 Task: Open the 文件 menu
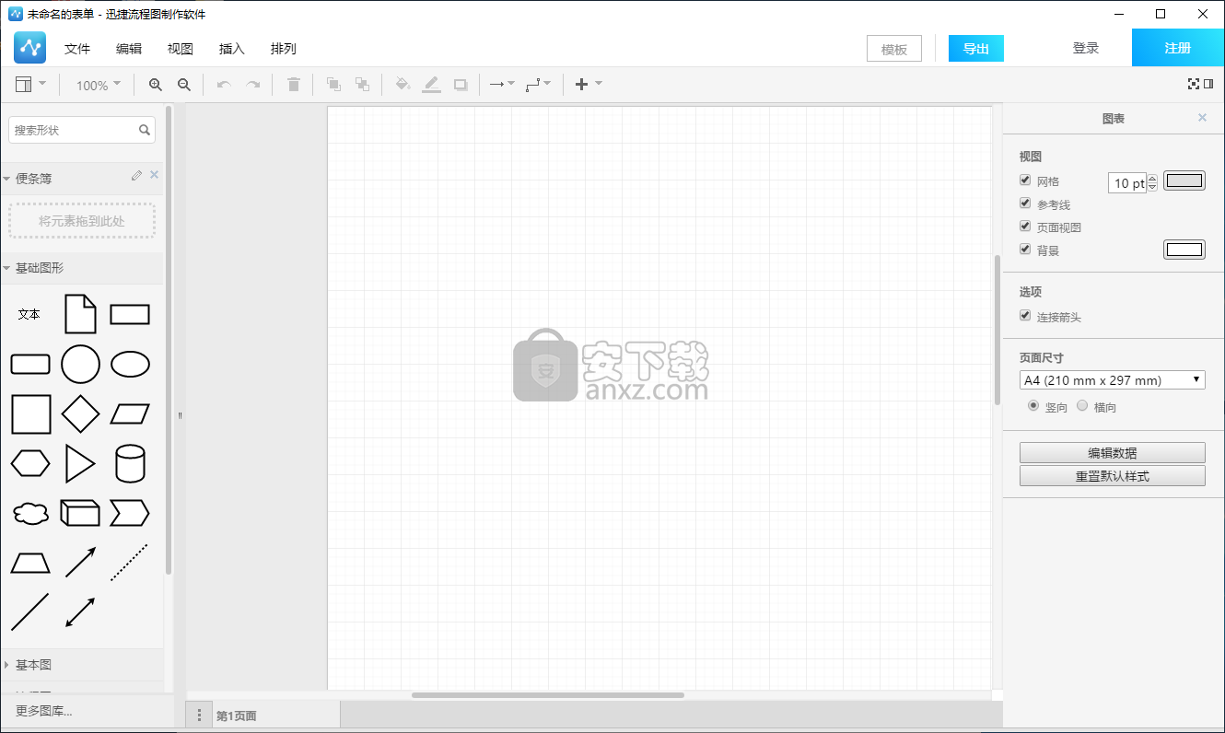pyautogui.click(x=77, y=49)
